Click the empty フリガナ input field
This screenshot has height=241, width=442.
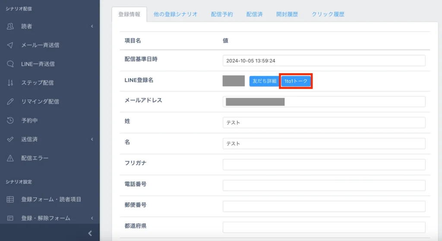[x=324, y=164]
